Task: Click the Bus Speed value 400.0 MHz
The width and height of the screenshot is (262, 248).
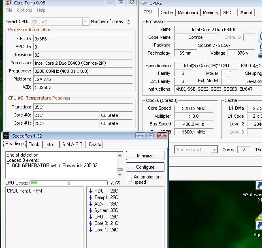Action: 194,124
